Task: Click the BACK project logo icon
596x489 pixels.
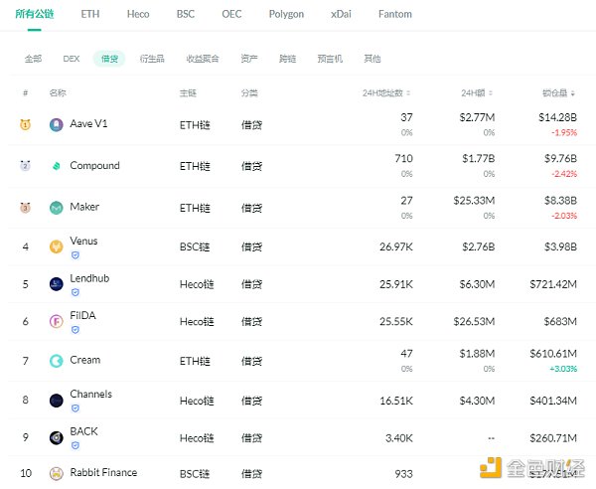Action: tap(56, 437)
